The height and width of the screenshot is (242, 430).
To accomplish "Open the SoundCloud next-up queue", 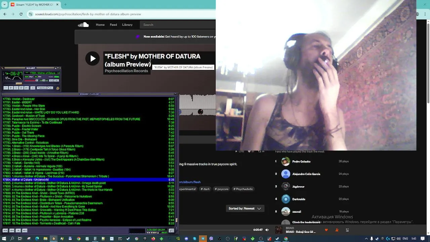I will pos(347,230).
